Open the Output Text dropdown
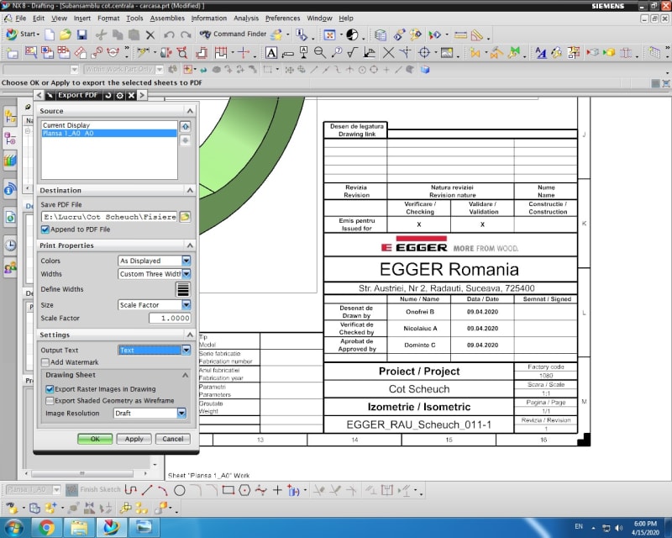Viewport: 672px width, 538px height. (155, 350)
